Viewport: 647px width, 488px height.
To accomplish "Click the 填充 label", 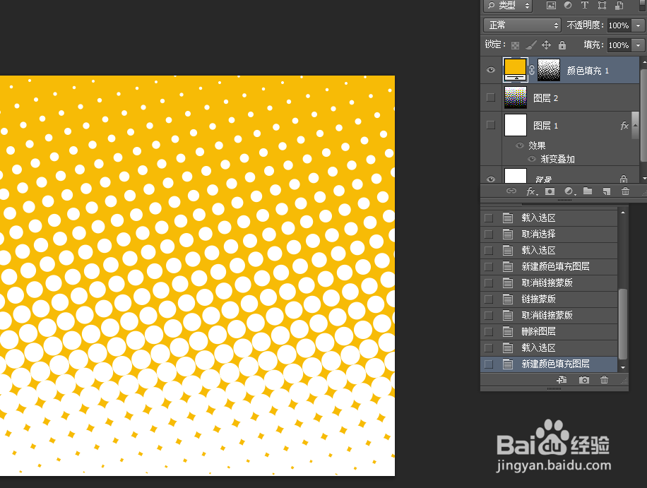I will [594, 44].
